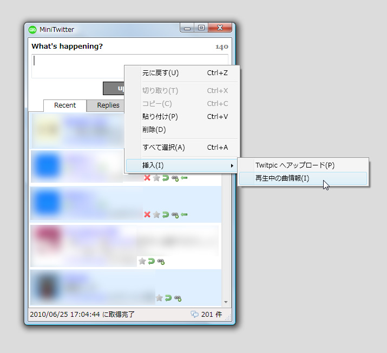
Task: Switch to the Replies tab
Action: (x=106, y=105)
